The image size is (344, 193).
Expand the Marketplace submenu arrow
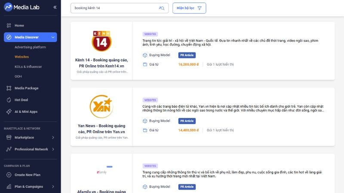pyautogui.click(x=53, y=137)
